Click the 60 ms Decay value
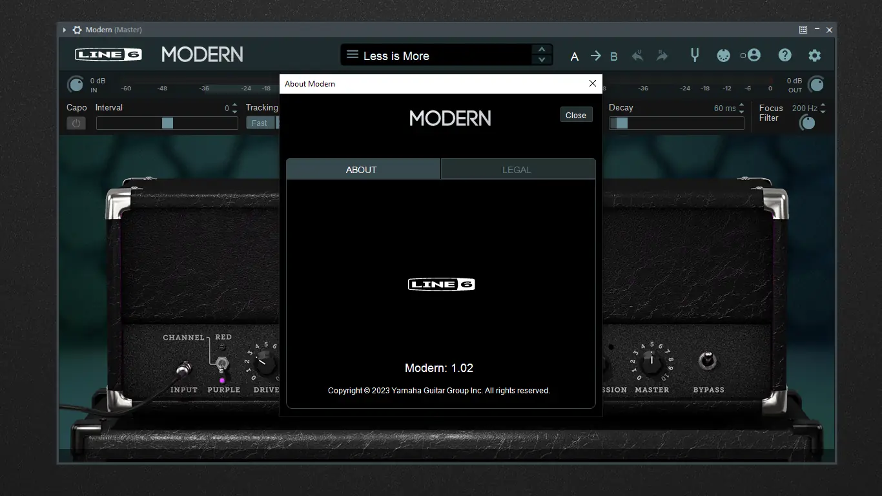 click(x=724, y=108)
